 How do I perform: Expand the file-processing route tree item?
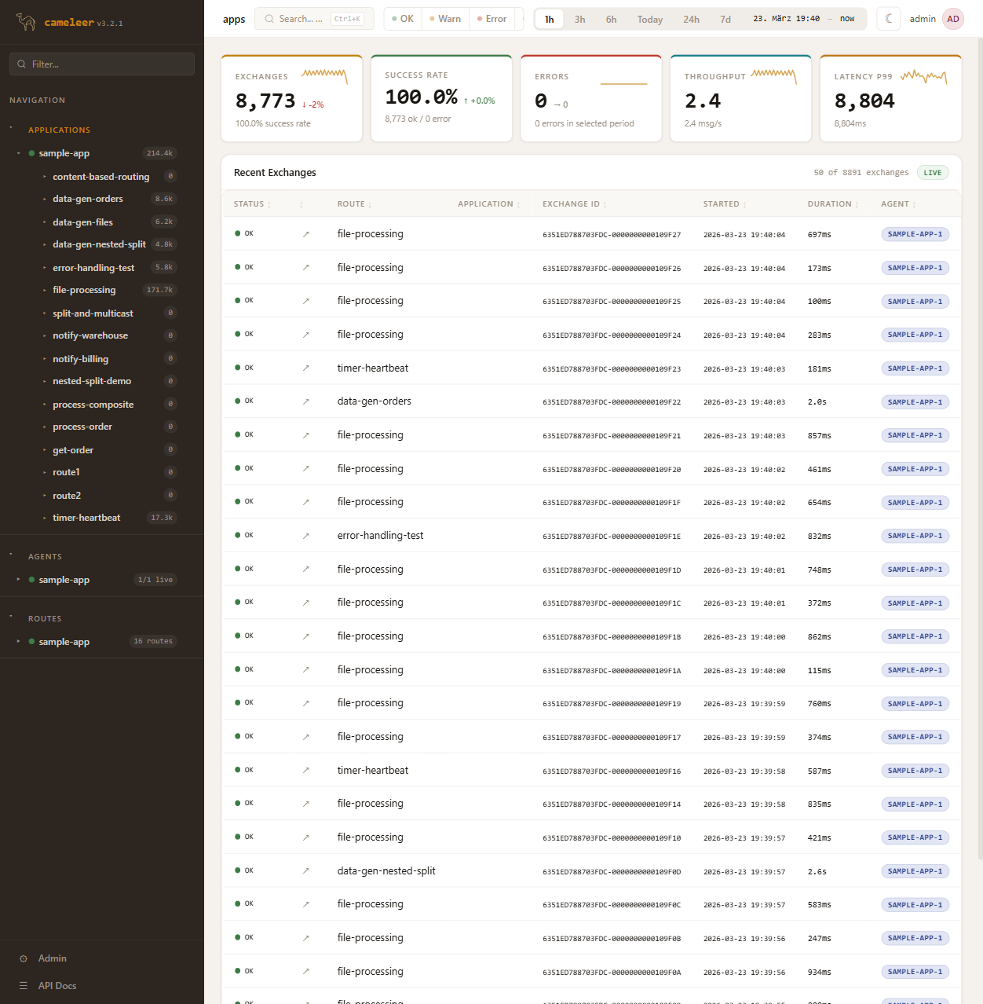[x=44, y=291]
